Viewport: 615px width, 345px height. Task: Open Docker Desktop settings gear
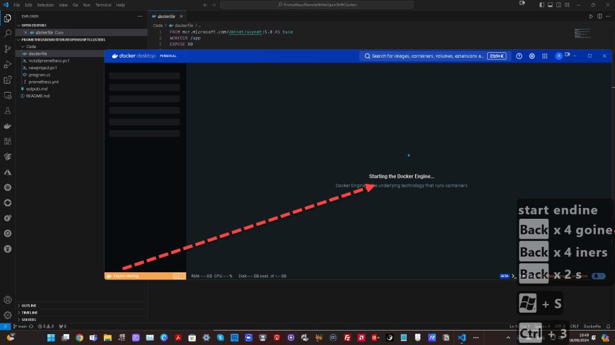pos(532,56)
